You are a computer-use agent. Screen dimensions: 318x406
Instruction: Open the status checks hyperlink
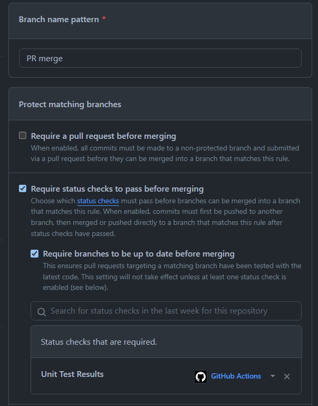point(98,201)
